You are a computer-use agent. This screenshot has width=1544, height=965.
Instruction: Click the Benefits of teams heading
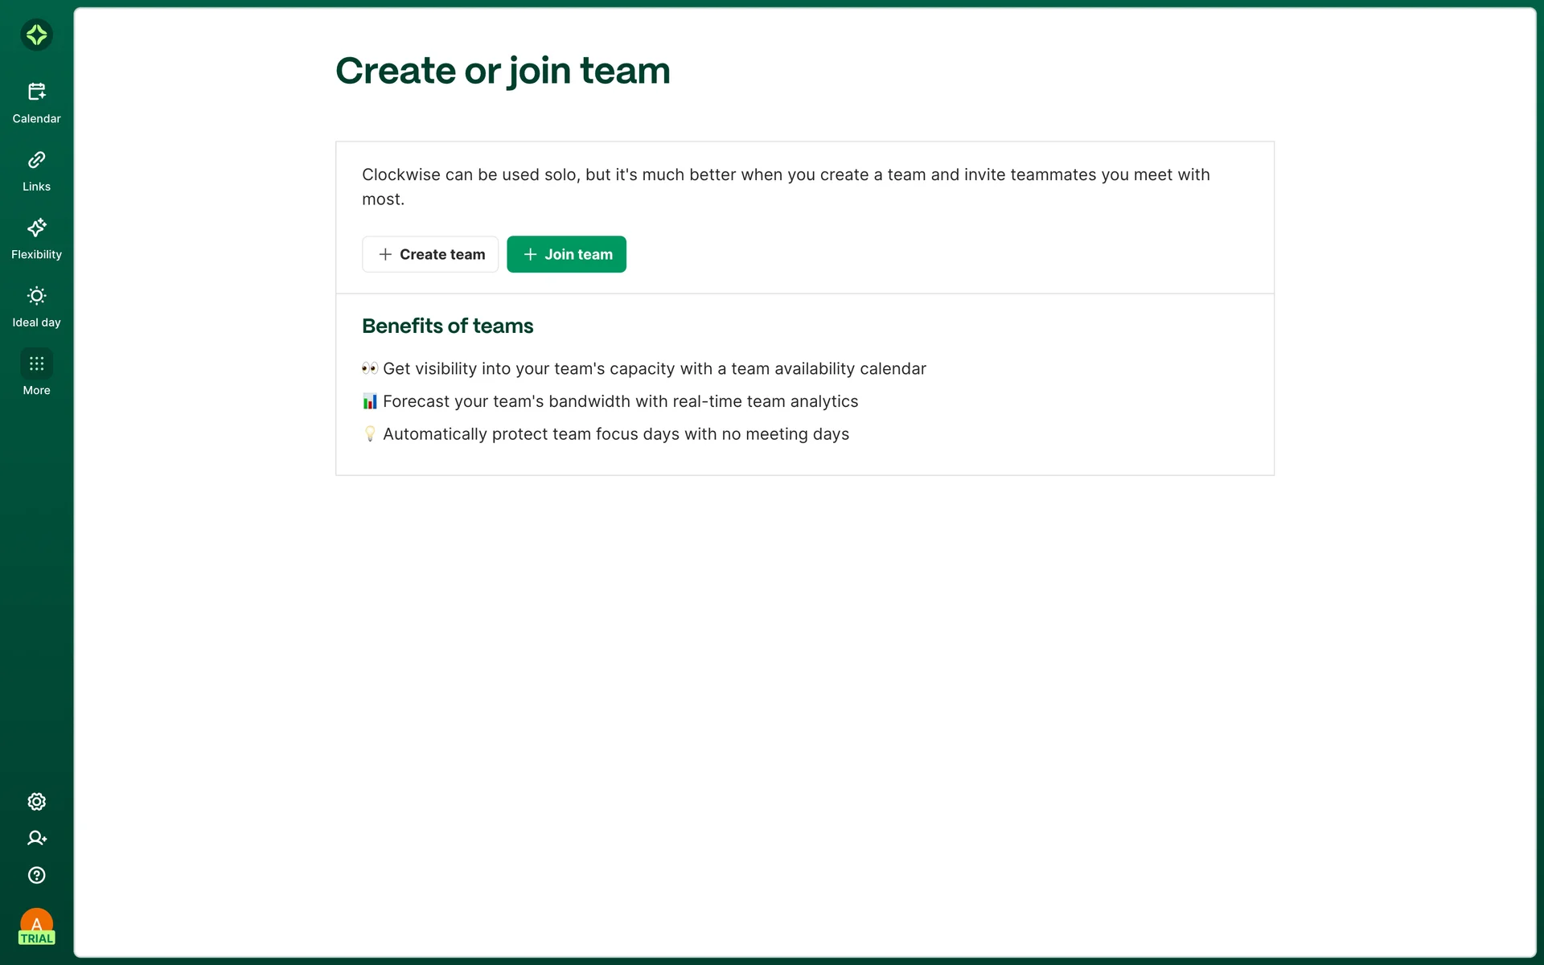click(447, 326)
